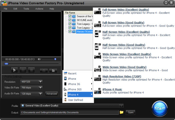Click the Wide-Screen Video (Good Quality) icon
This screenshot has width=175, height=120.
(97, 69)
